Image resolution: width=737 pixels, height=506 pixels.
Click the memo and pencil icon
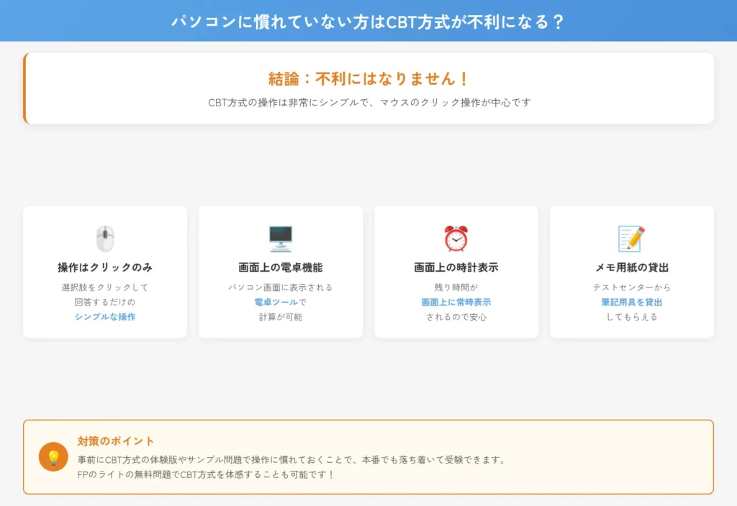pos(631,237)
